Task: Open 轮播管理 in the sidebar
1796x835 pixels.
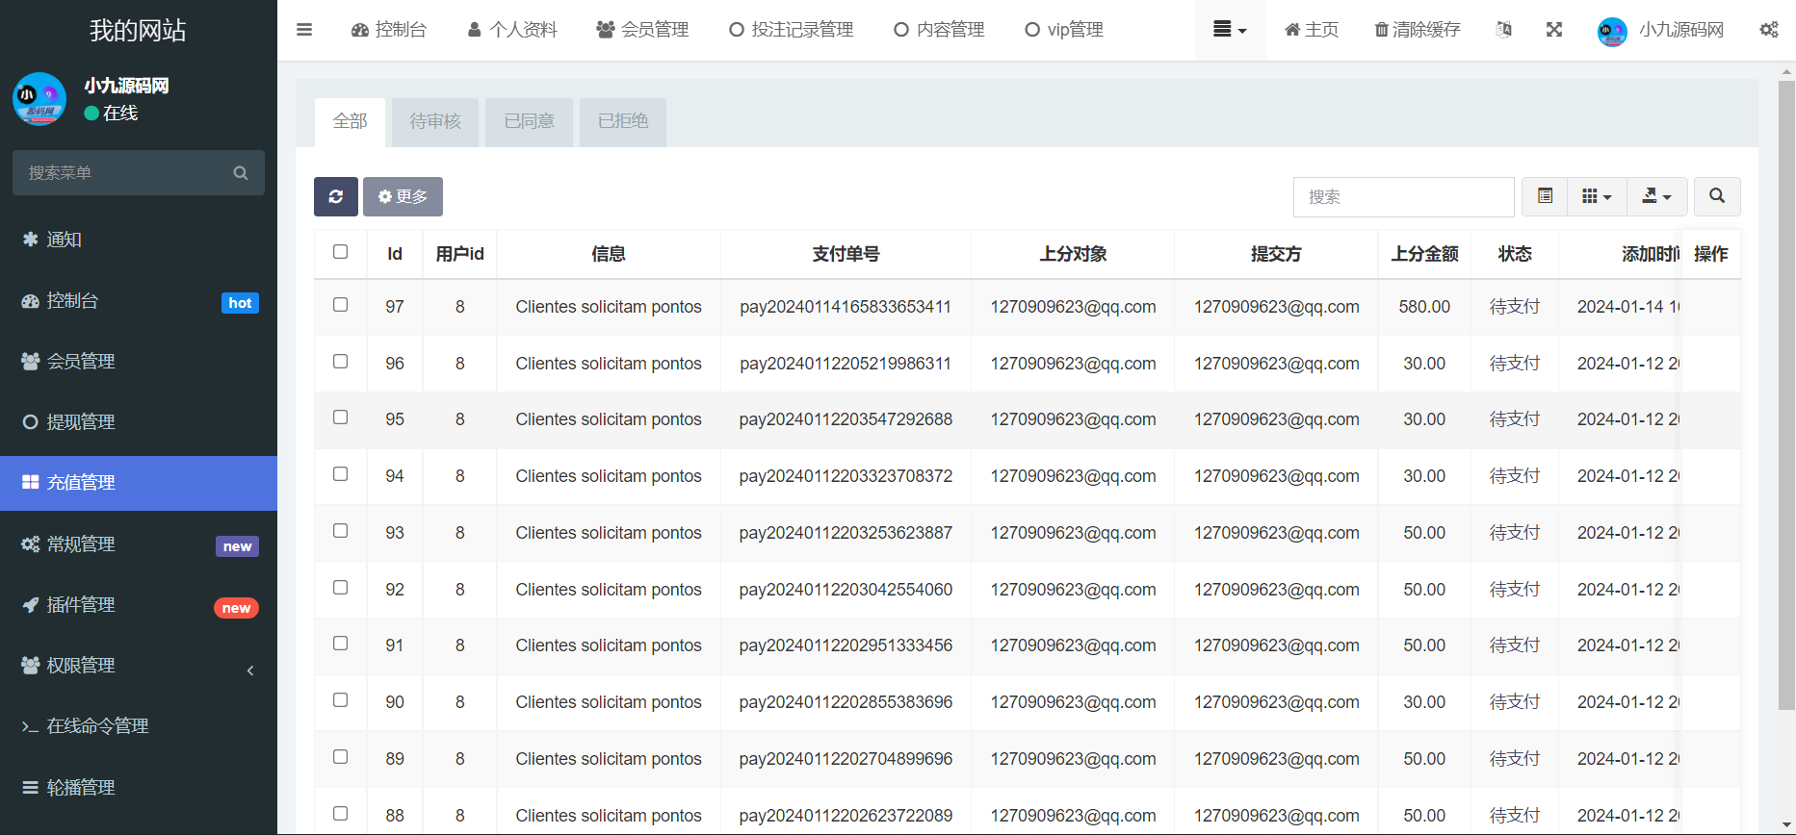Action: pyautogui.click(x=139, y=788)
